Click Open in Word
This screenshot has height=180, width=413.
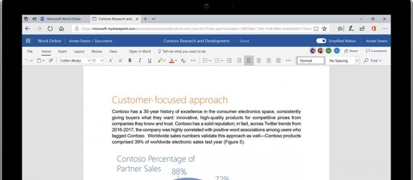pyautogui.click(x=140, y=51)
